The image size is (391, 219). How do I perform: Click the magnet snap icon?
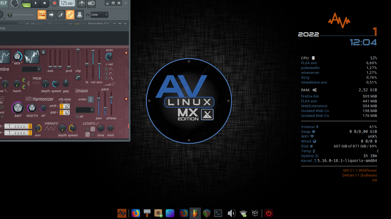click(x=87, y=15)
